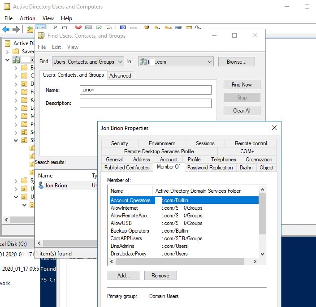Click the blue help question mark toolbar icon
This screenshot has height=307, width=316.
point(123,27)
